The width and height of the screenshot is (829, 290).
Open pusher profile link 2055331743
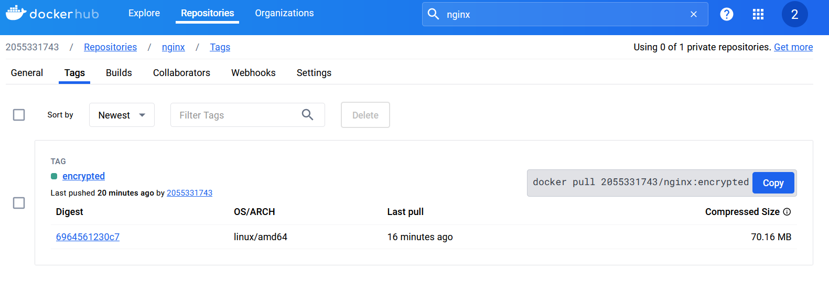pyautogui.click(x=189, y=193)
